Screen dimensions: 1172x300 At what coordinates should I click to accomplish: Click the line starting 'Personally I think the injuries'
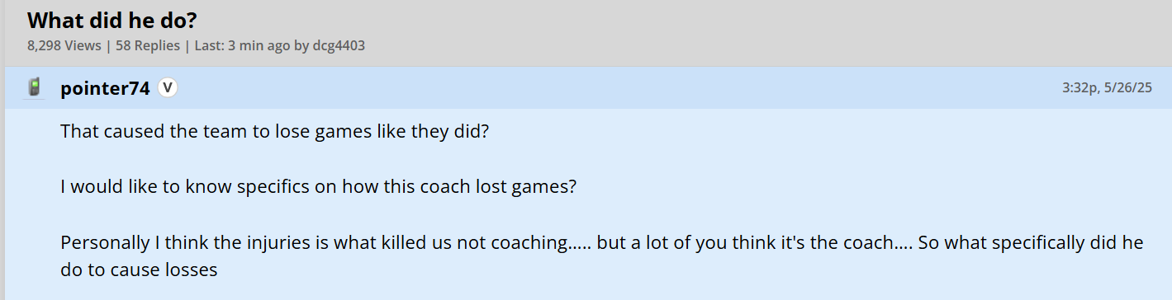[x=601, y=244]
